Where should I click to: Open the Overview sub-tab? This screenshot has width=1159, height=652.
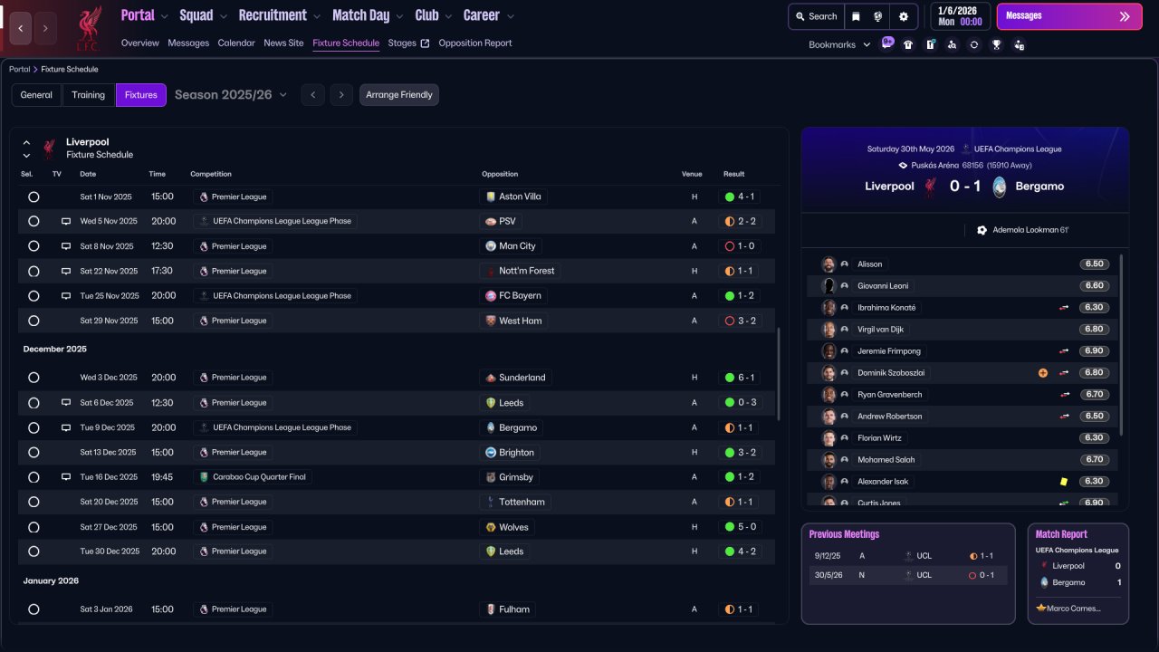[139, 43]
